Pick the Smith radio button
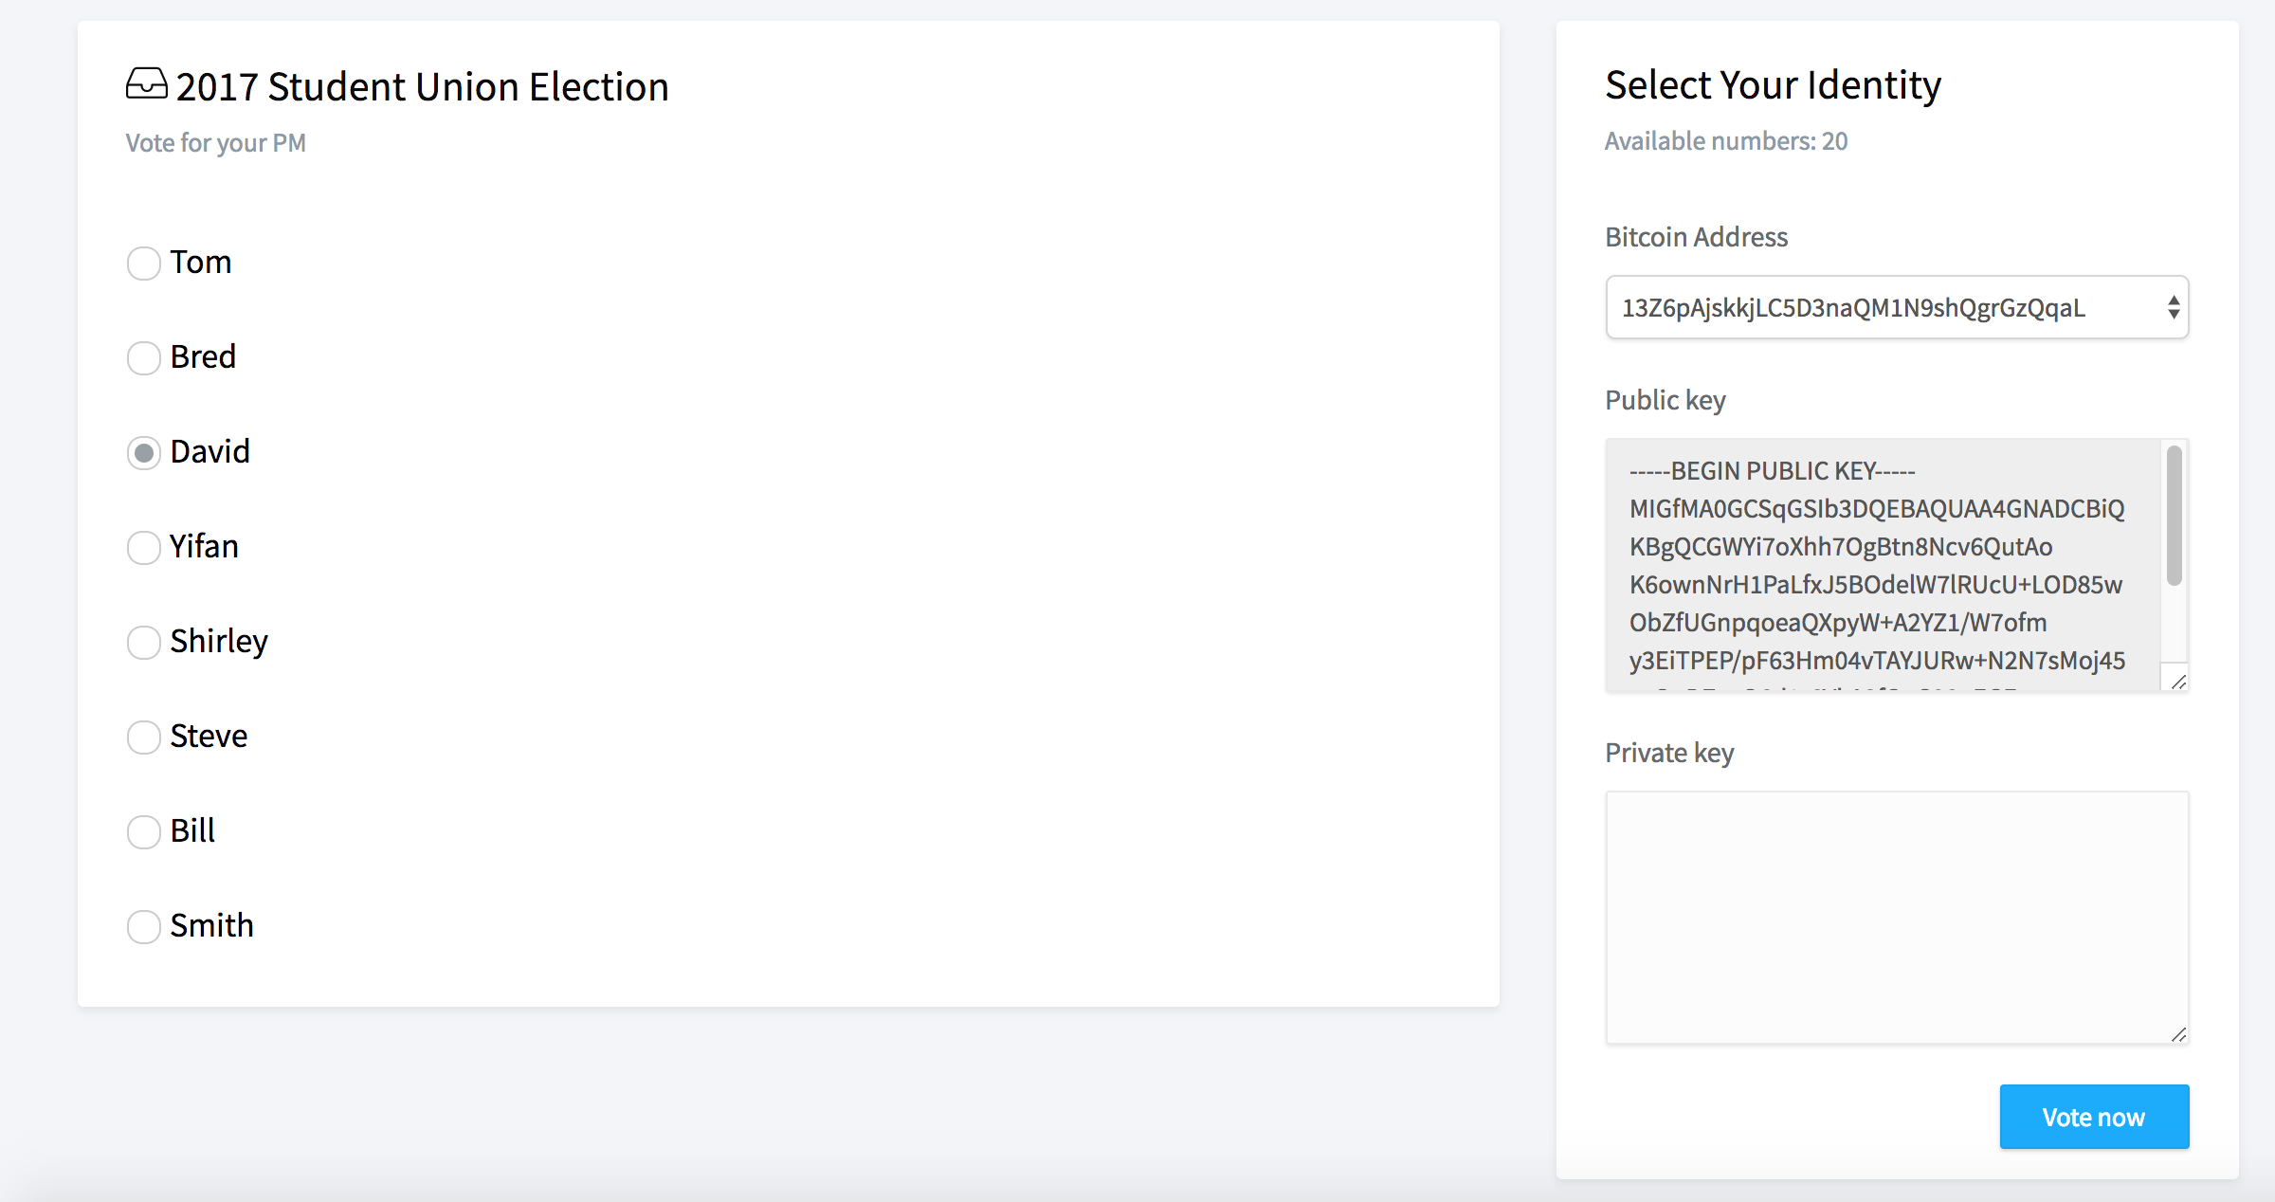Image resolution: width=2275 pixels, height=1202 pixels. coord(144,927)
